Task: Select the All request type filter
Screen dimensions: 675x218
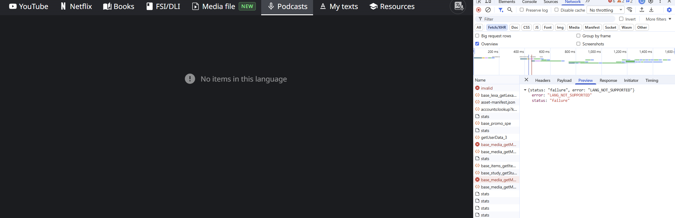Action: (x=479, y=27)
